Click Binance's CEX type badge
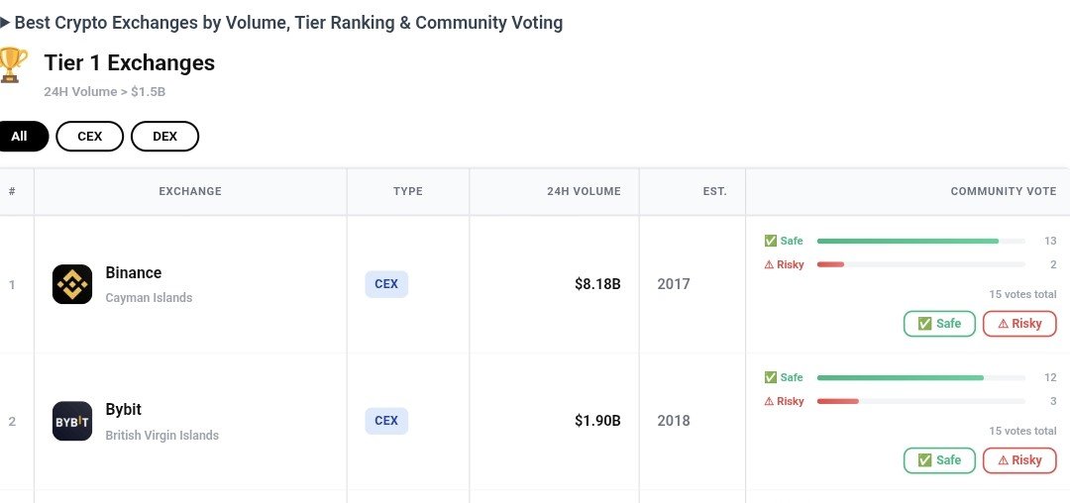 (x=386, y=284)
